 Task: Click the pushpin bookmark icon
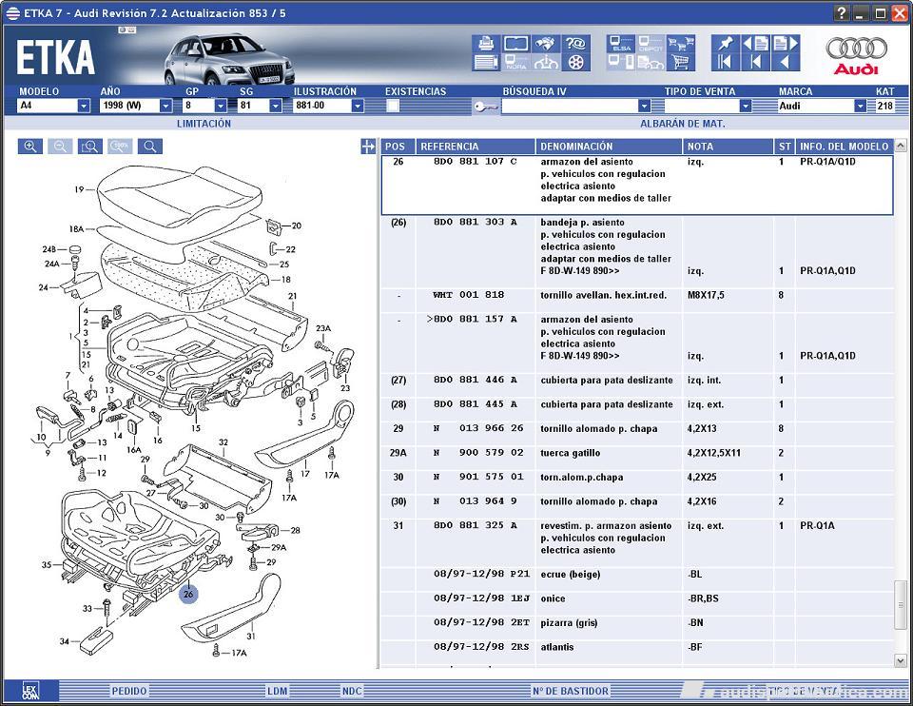(x=726, y=43)
